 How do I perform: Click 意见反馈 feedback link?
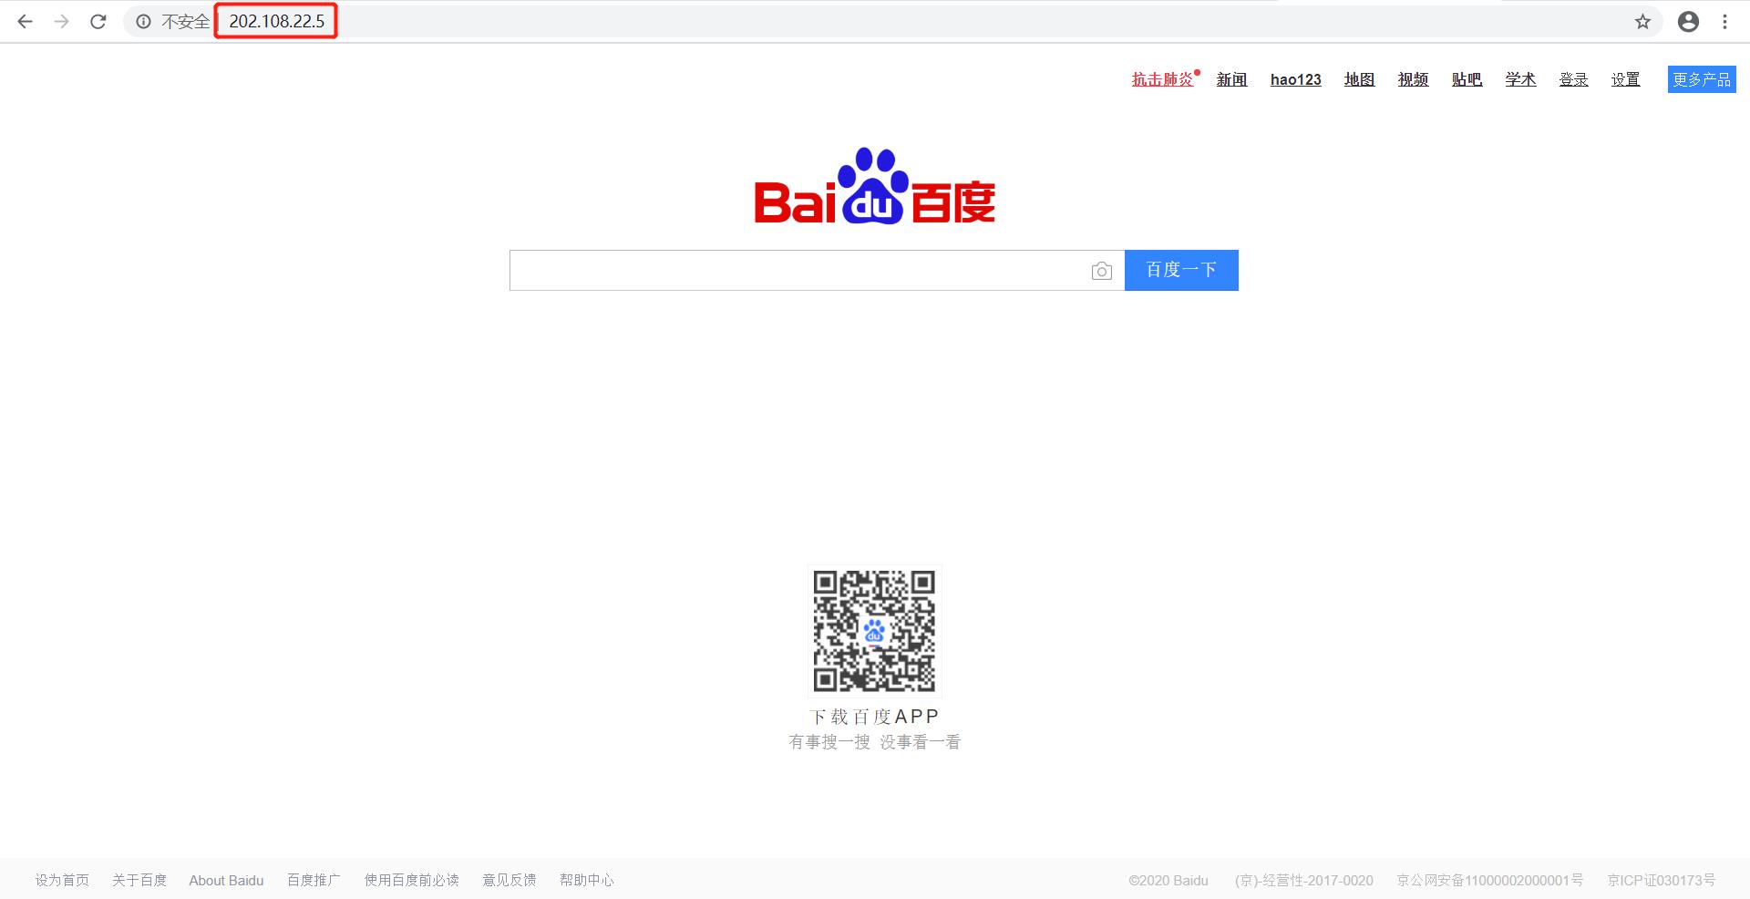pyautogui.click(x=509, y=880)
